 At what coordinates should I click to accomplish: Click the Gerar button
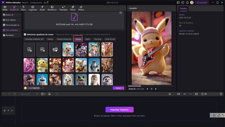(118, 88)
